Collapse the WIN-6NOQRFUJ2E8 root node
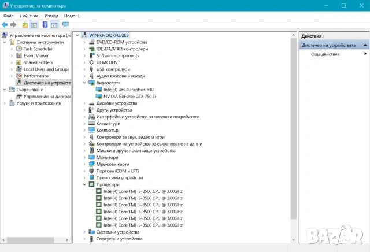Screen dimensions: 370x252 (x=77, y=35)
